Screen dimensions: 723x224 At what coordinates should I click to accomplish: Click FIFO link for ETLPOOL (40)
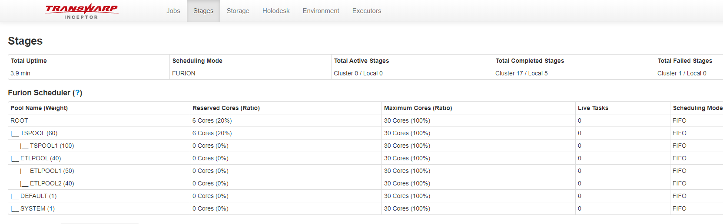(679, 158)
